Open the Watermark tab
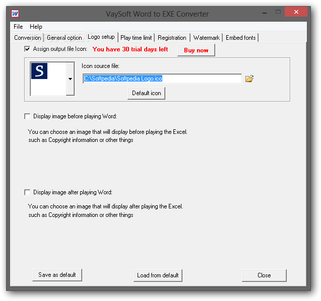321x301 pixels. [x=207, y=38]
